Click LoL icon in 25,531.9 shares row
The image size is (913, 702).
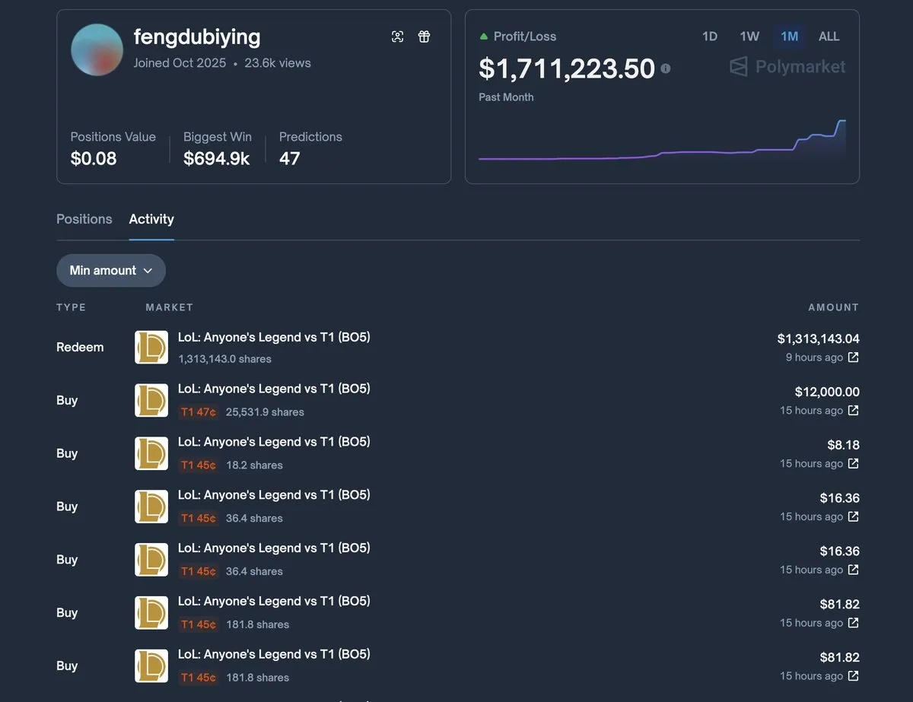point(151,400)
